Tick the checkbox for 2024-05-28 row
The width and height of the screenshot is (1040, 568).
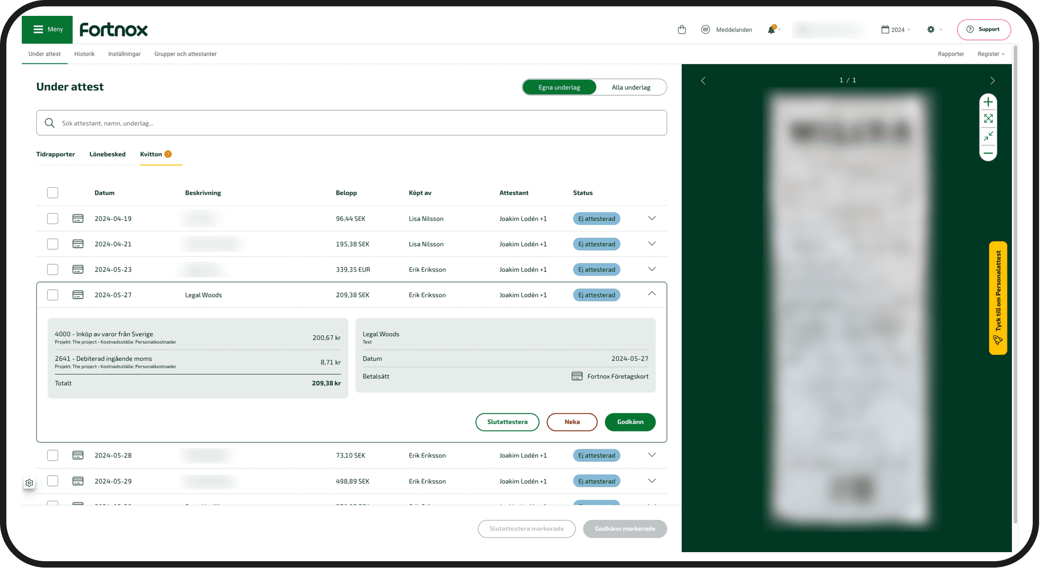[x=53, y=455]
